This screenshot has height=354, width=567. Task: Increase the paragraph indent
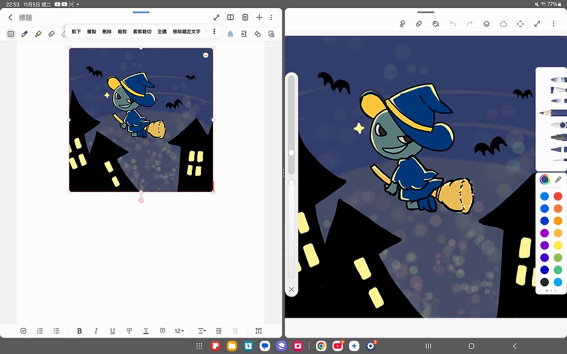(x=219, y=330)
